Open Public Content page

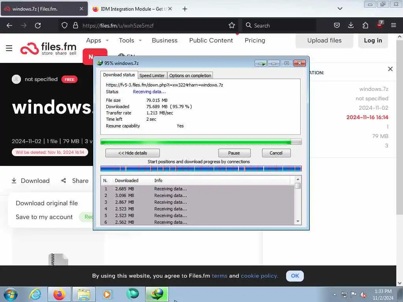(x=211, y=41)
